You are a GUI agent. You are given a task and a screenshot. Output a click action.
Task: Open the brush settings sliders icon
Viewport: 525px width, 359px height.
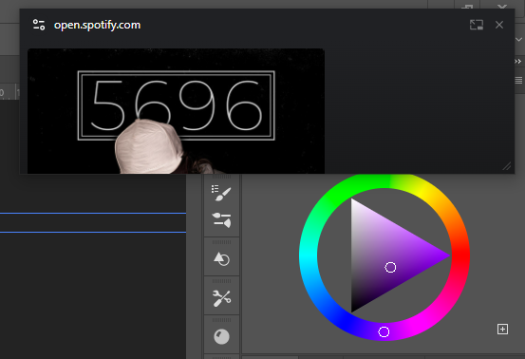point(221,219)
